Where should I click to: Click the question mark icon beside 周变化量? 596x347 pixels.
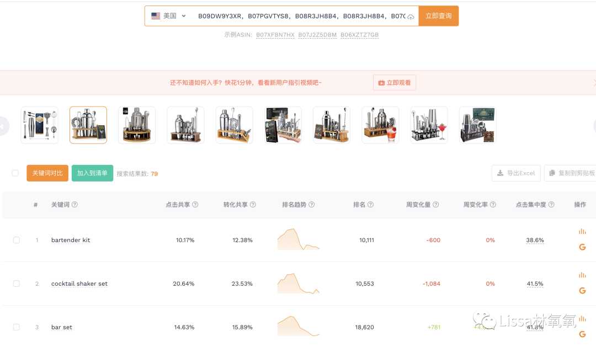(x=436, y=205)
